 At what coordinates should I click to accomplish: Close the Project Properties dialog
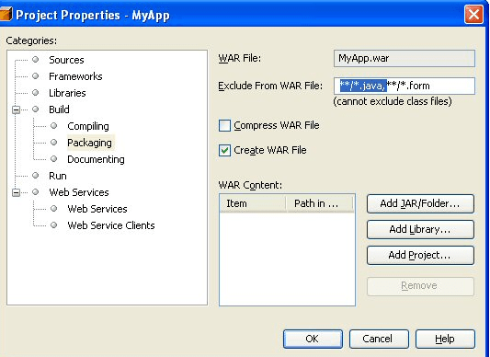(x=473, y=15)
